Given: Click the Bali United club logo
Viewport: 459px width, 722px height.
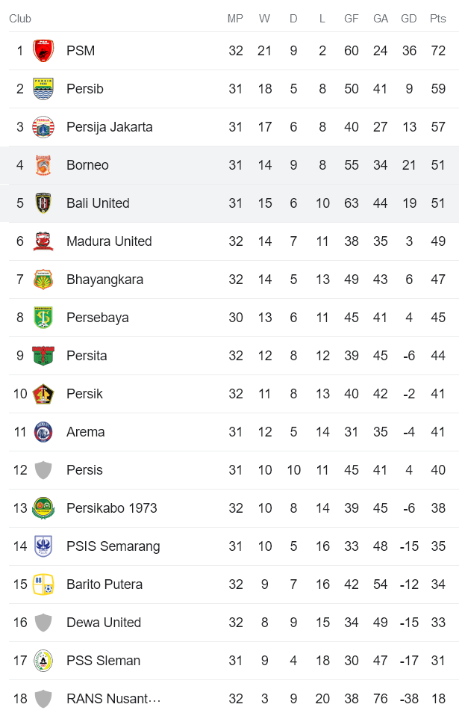Looking at the screenshot, I should 43,203.
